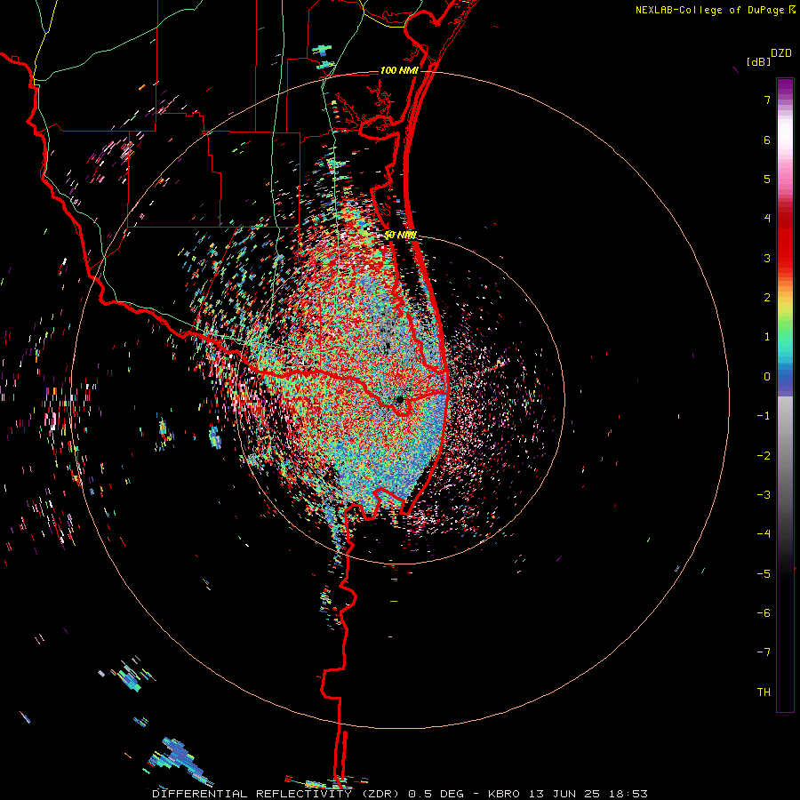Click the -4 value on color scale
800x800 pixels.
764,534
